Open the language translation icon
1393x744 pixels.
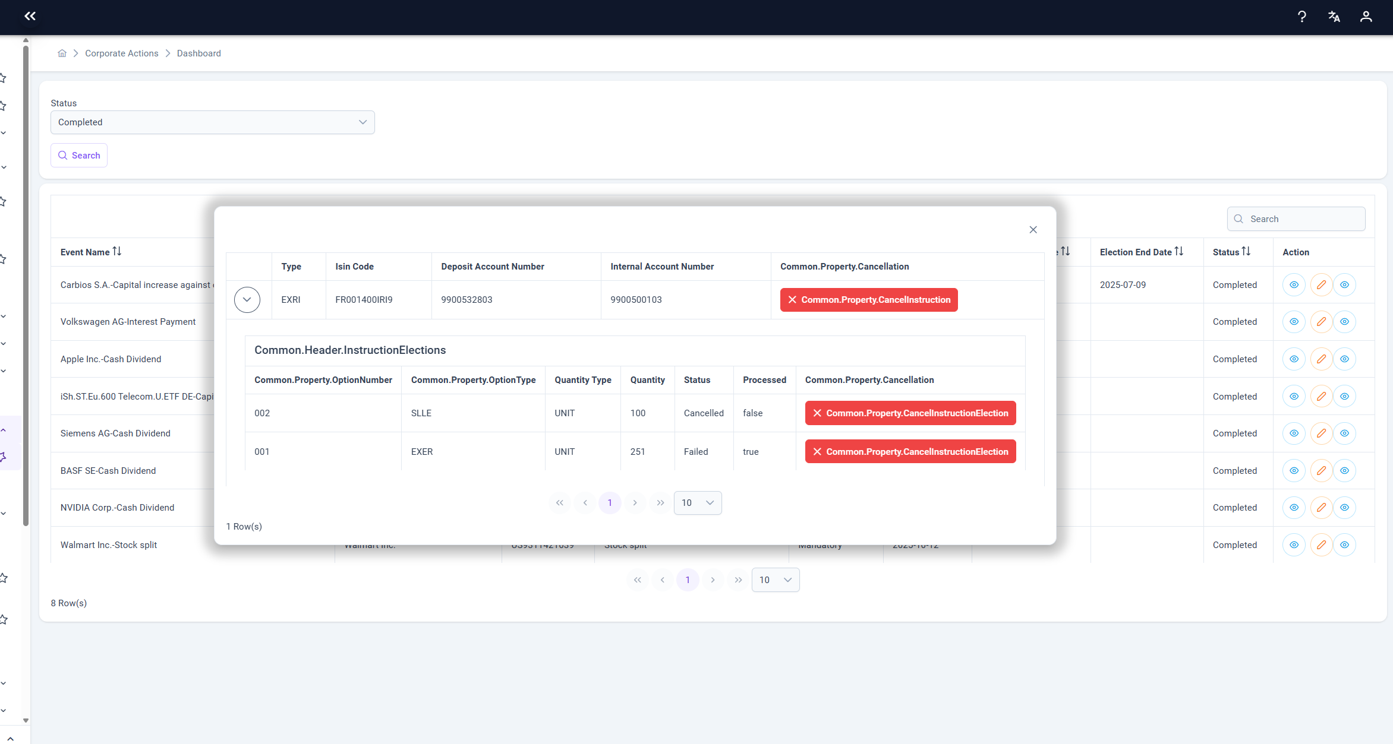[1334, 17]
